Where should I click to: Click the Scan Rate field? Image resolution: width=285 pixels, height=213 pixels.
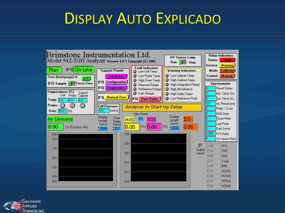pyautogui.click(x=211, y=118)
